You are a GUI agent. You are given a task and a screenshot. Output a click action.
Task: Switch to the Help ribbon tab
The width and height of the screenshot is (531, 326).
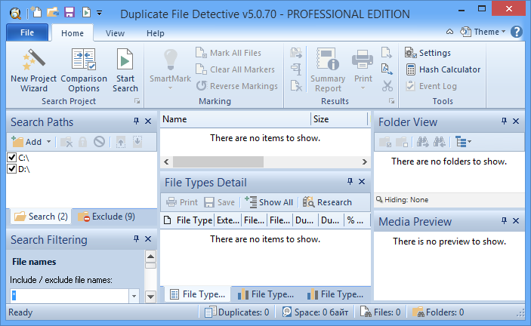pyautogui.click(x=156, y=33)
